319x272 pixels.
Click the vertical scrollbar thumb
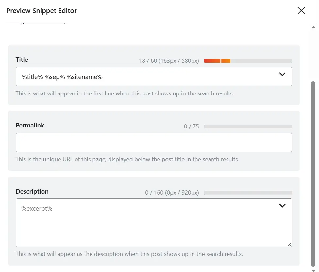click(313, 173)
